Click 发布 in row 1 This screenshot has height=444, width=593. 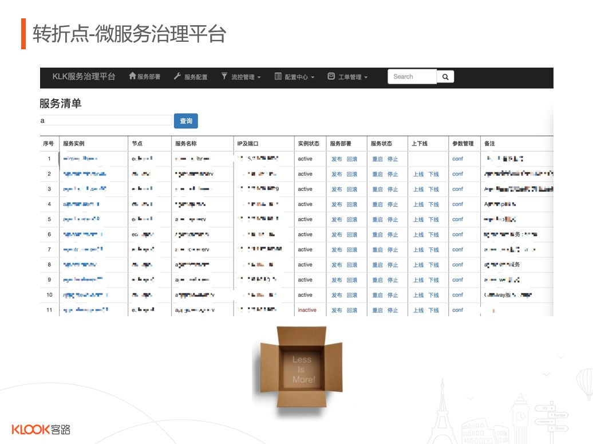click(x=337, y=159)
